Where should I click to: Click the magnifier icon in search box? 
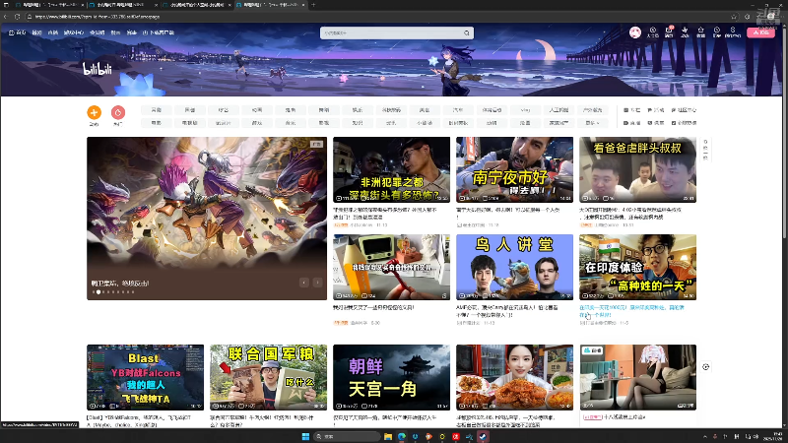(x=467, y=33)
